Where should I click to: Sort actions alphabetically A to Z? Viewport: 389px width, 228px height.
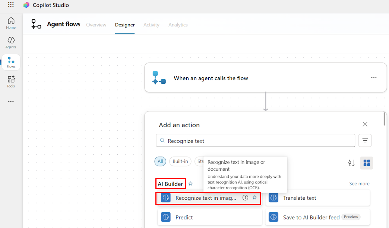pyautogui.click(x=351, y=163)
